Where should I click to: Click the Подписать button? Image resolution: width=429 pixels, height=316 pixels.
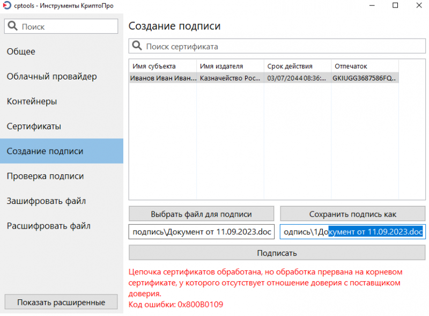277,253
